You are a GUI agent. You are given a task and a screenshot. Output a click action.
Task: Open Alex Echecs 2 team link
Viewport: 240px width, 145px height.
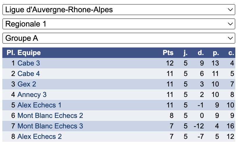click(x=40, y=137)
